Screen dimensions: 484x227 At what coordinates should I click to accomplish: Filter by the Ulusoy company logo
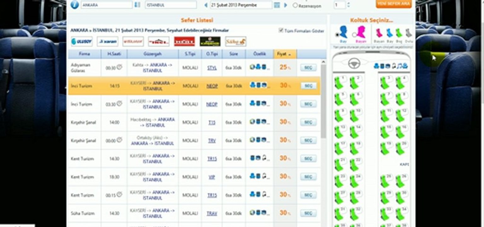coord(82,41)
